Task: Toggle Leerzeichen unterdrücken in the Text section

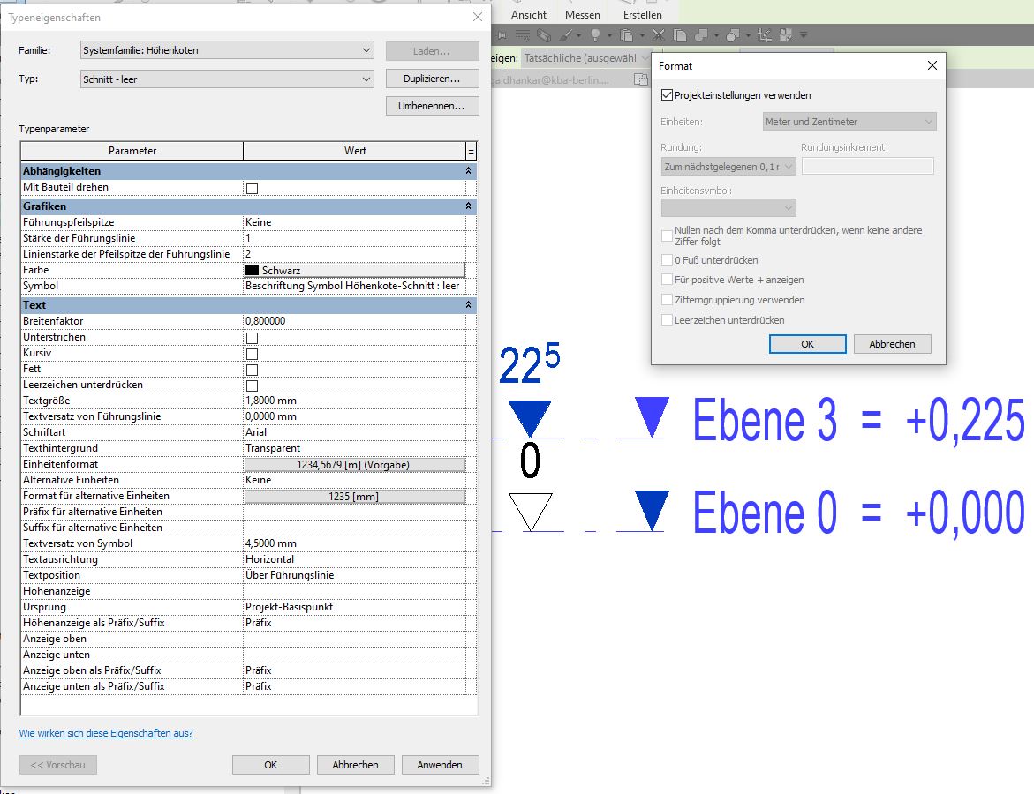Action: [252, 386]
